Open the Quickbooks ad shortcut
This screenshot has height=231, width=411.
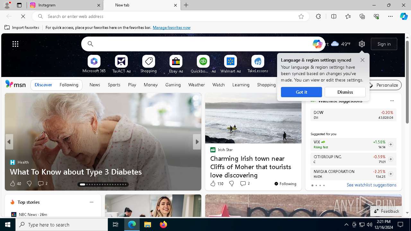click(203, 64)
